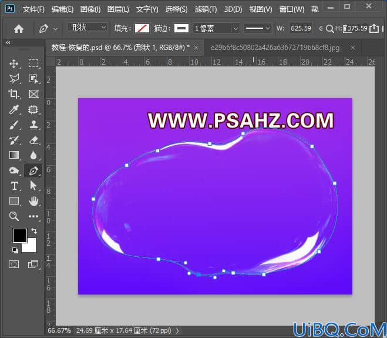Select the Sponge/Dodge tool
This screenshot has width=387, height=338.
pos(14,170)
